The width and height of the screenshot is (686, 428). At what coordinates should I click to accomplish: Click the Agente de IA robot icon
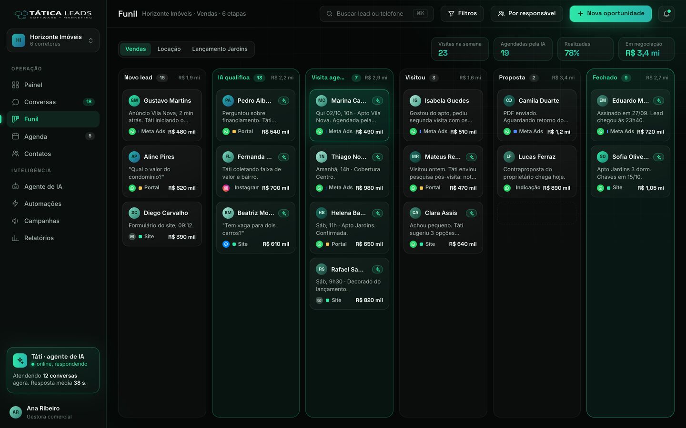[16, 186]
